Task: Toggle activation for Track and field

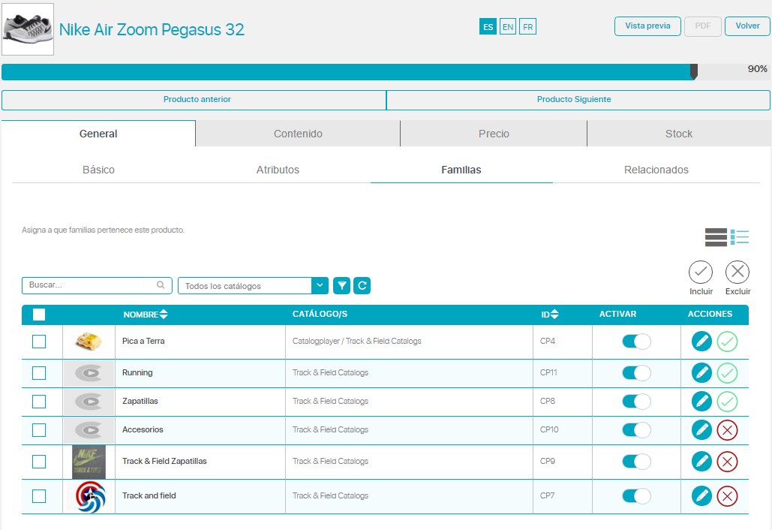Action: click(637, 496)
